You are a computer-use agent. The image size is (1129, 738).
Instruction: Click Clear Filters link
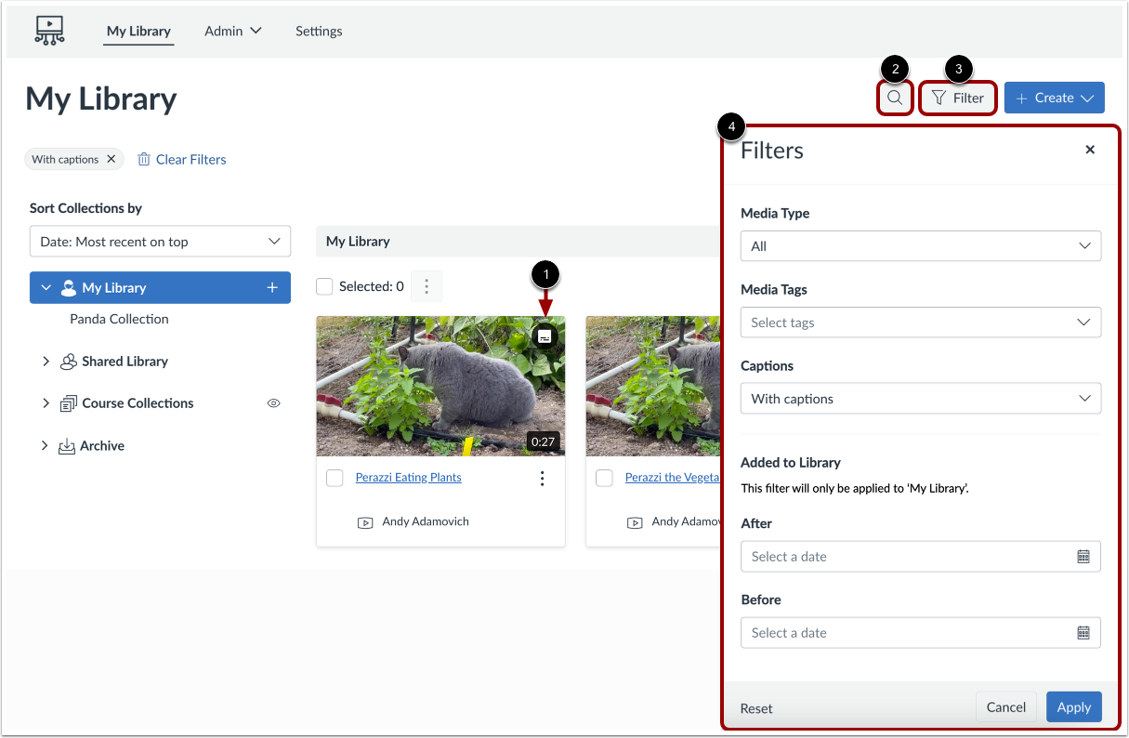pyautogui.click(x=182, y=159)
